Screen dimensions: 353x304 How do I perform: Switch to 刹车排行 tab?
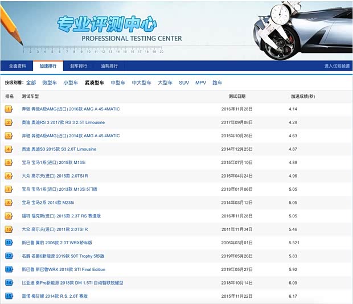click(79, 66)
